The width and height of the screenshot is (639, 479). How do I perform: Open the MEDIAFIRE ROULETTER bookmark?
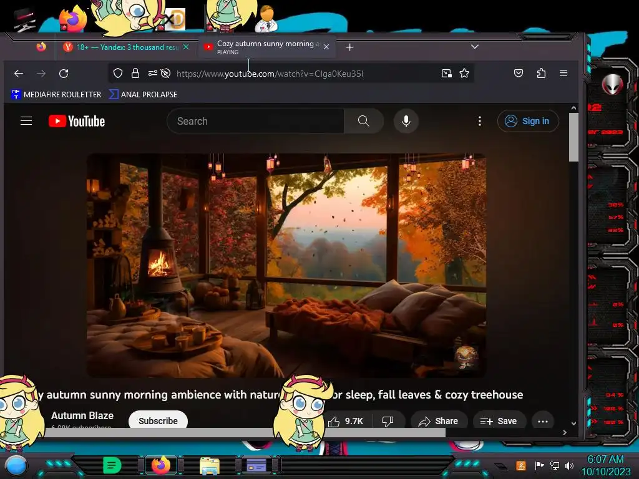coord(56,95)
